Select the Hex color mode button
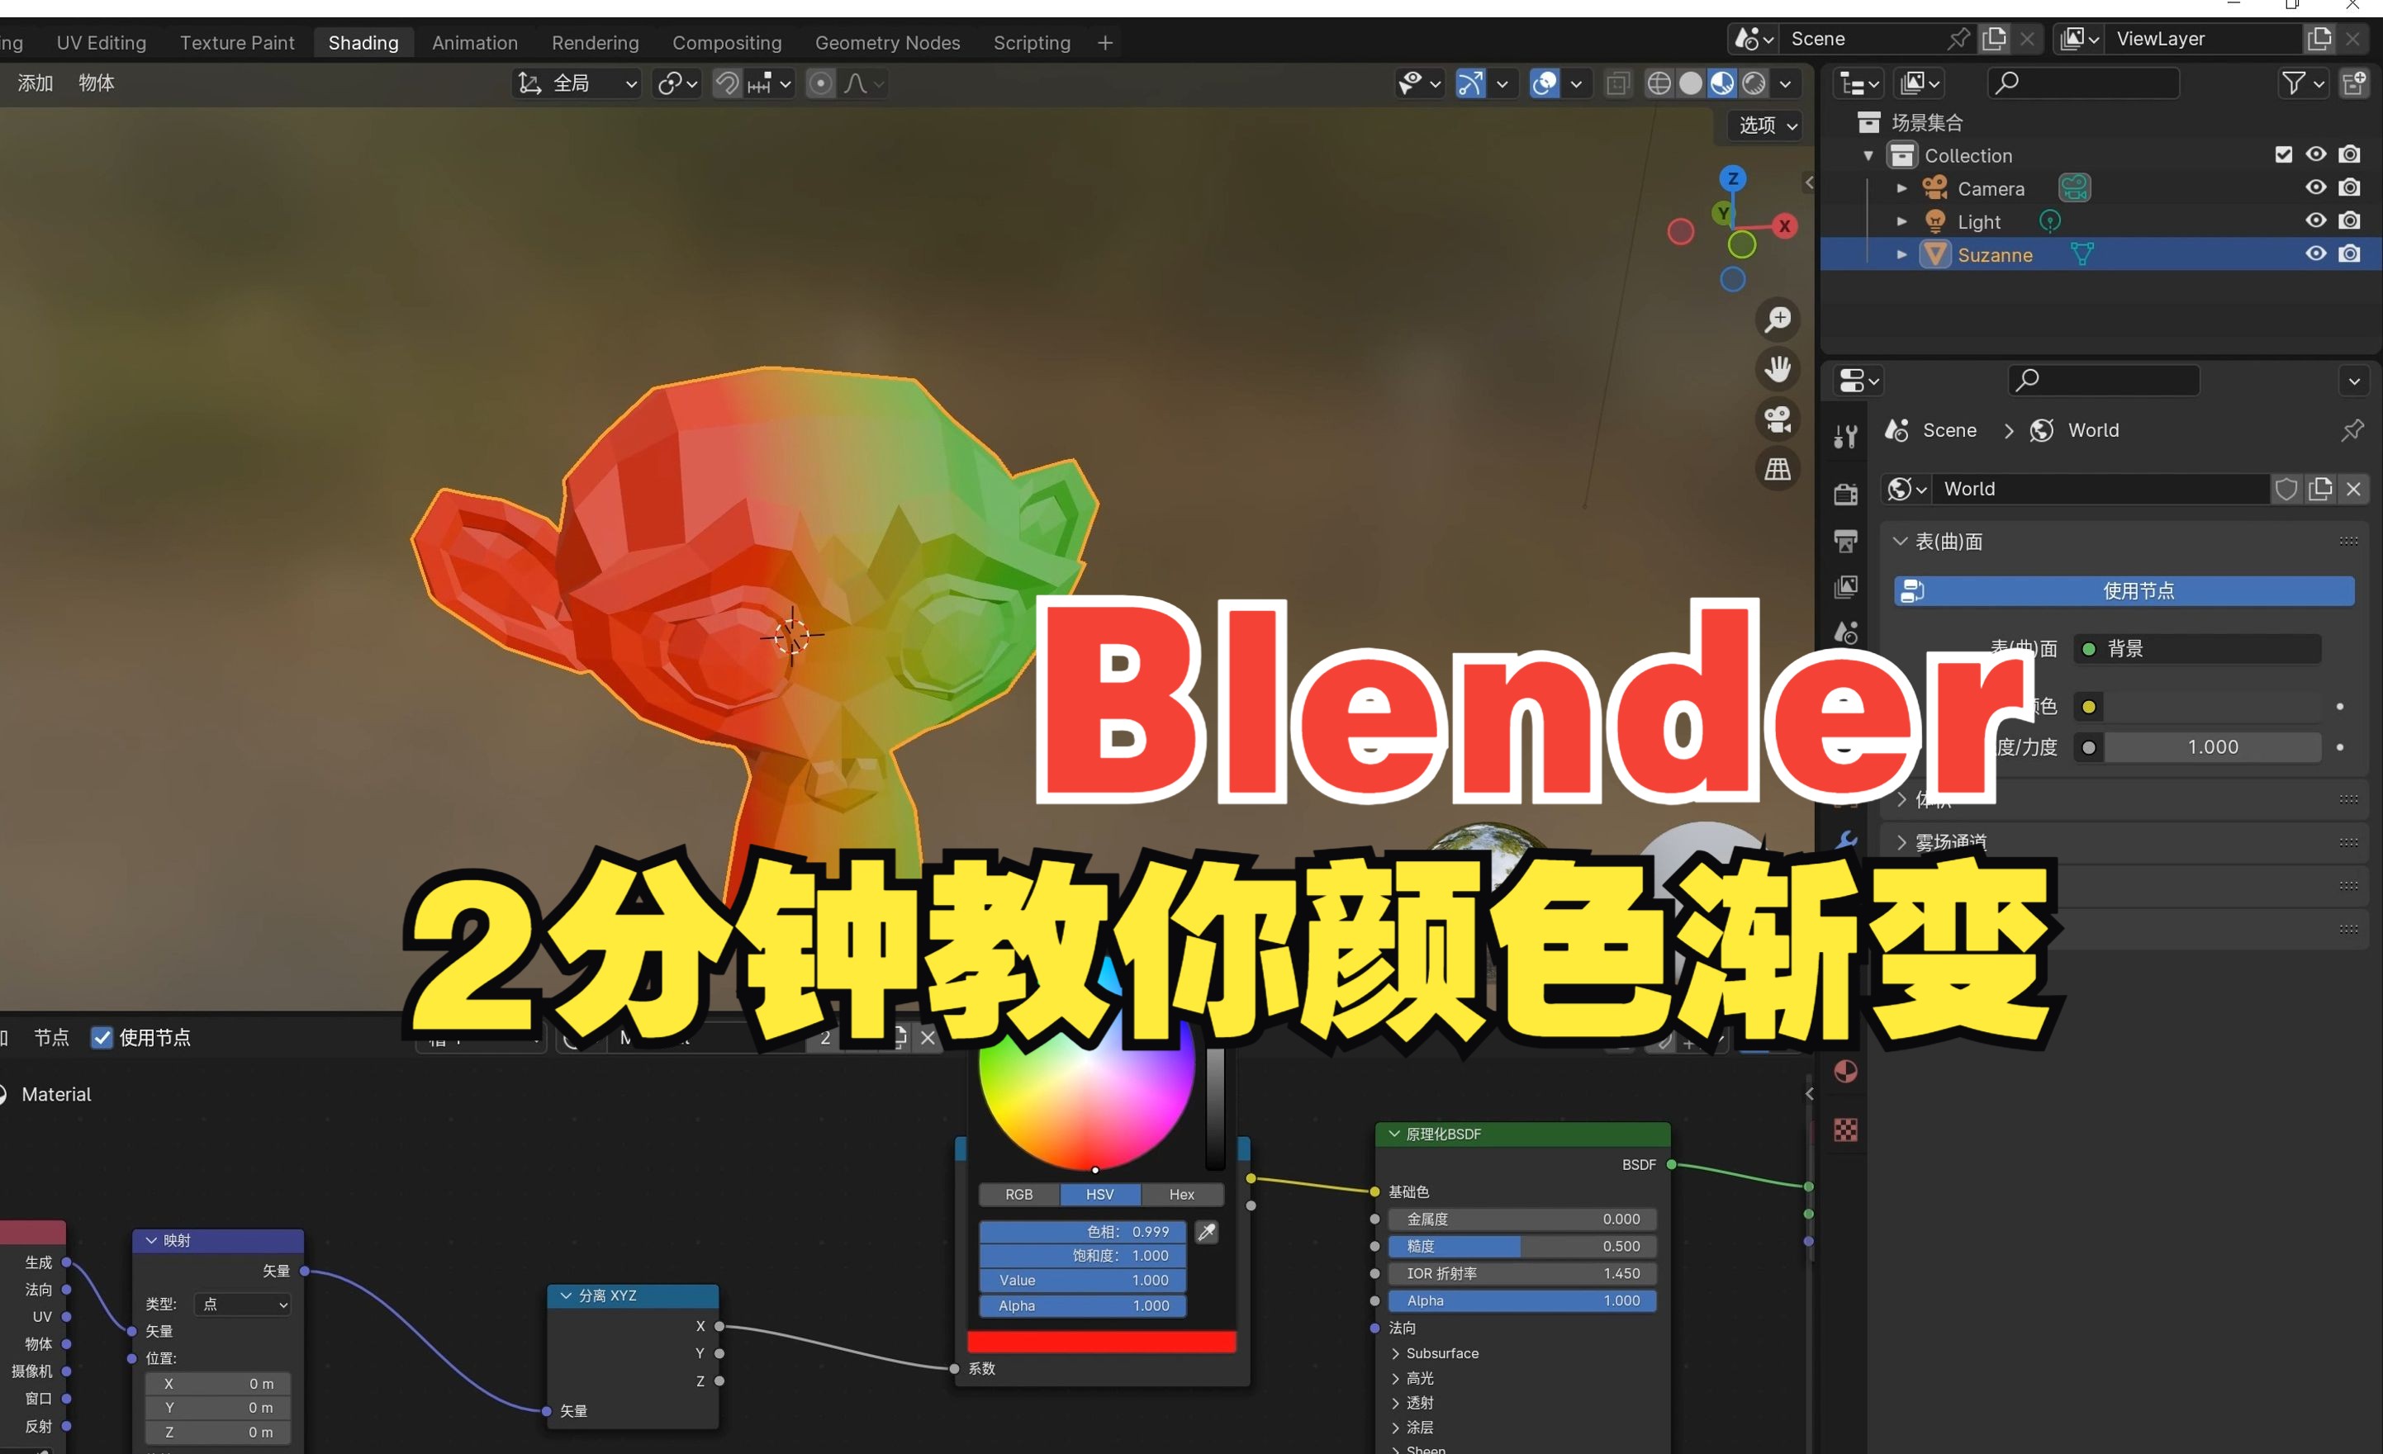This screenshot has width=2383, height=1454. (x=1182, y=1195)
